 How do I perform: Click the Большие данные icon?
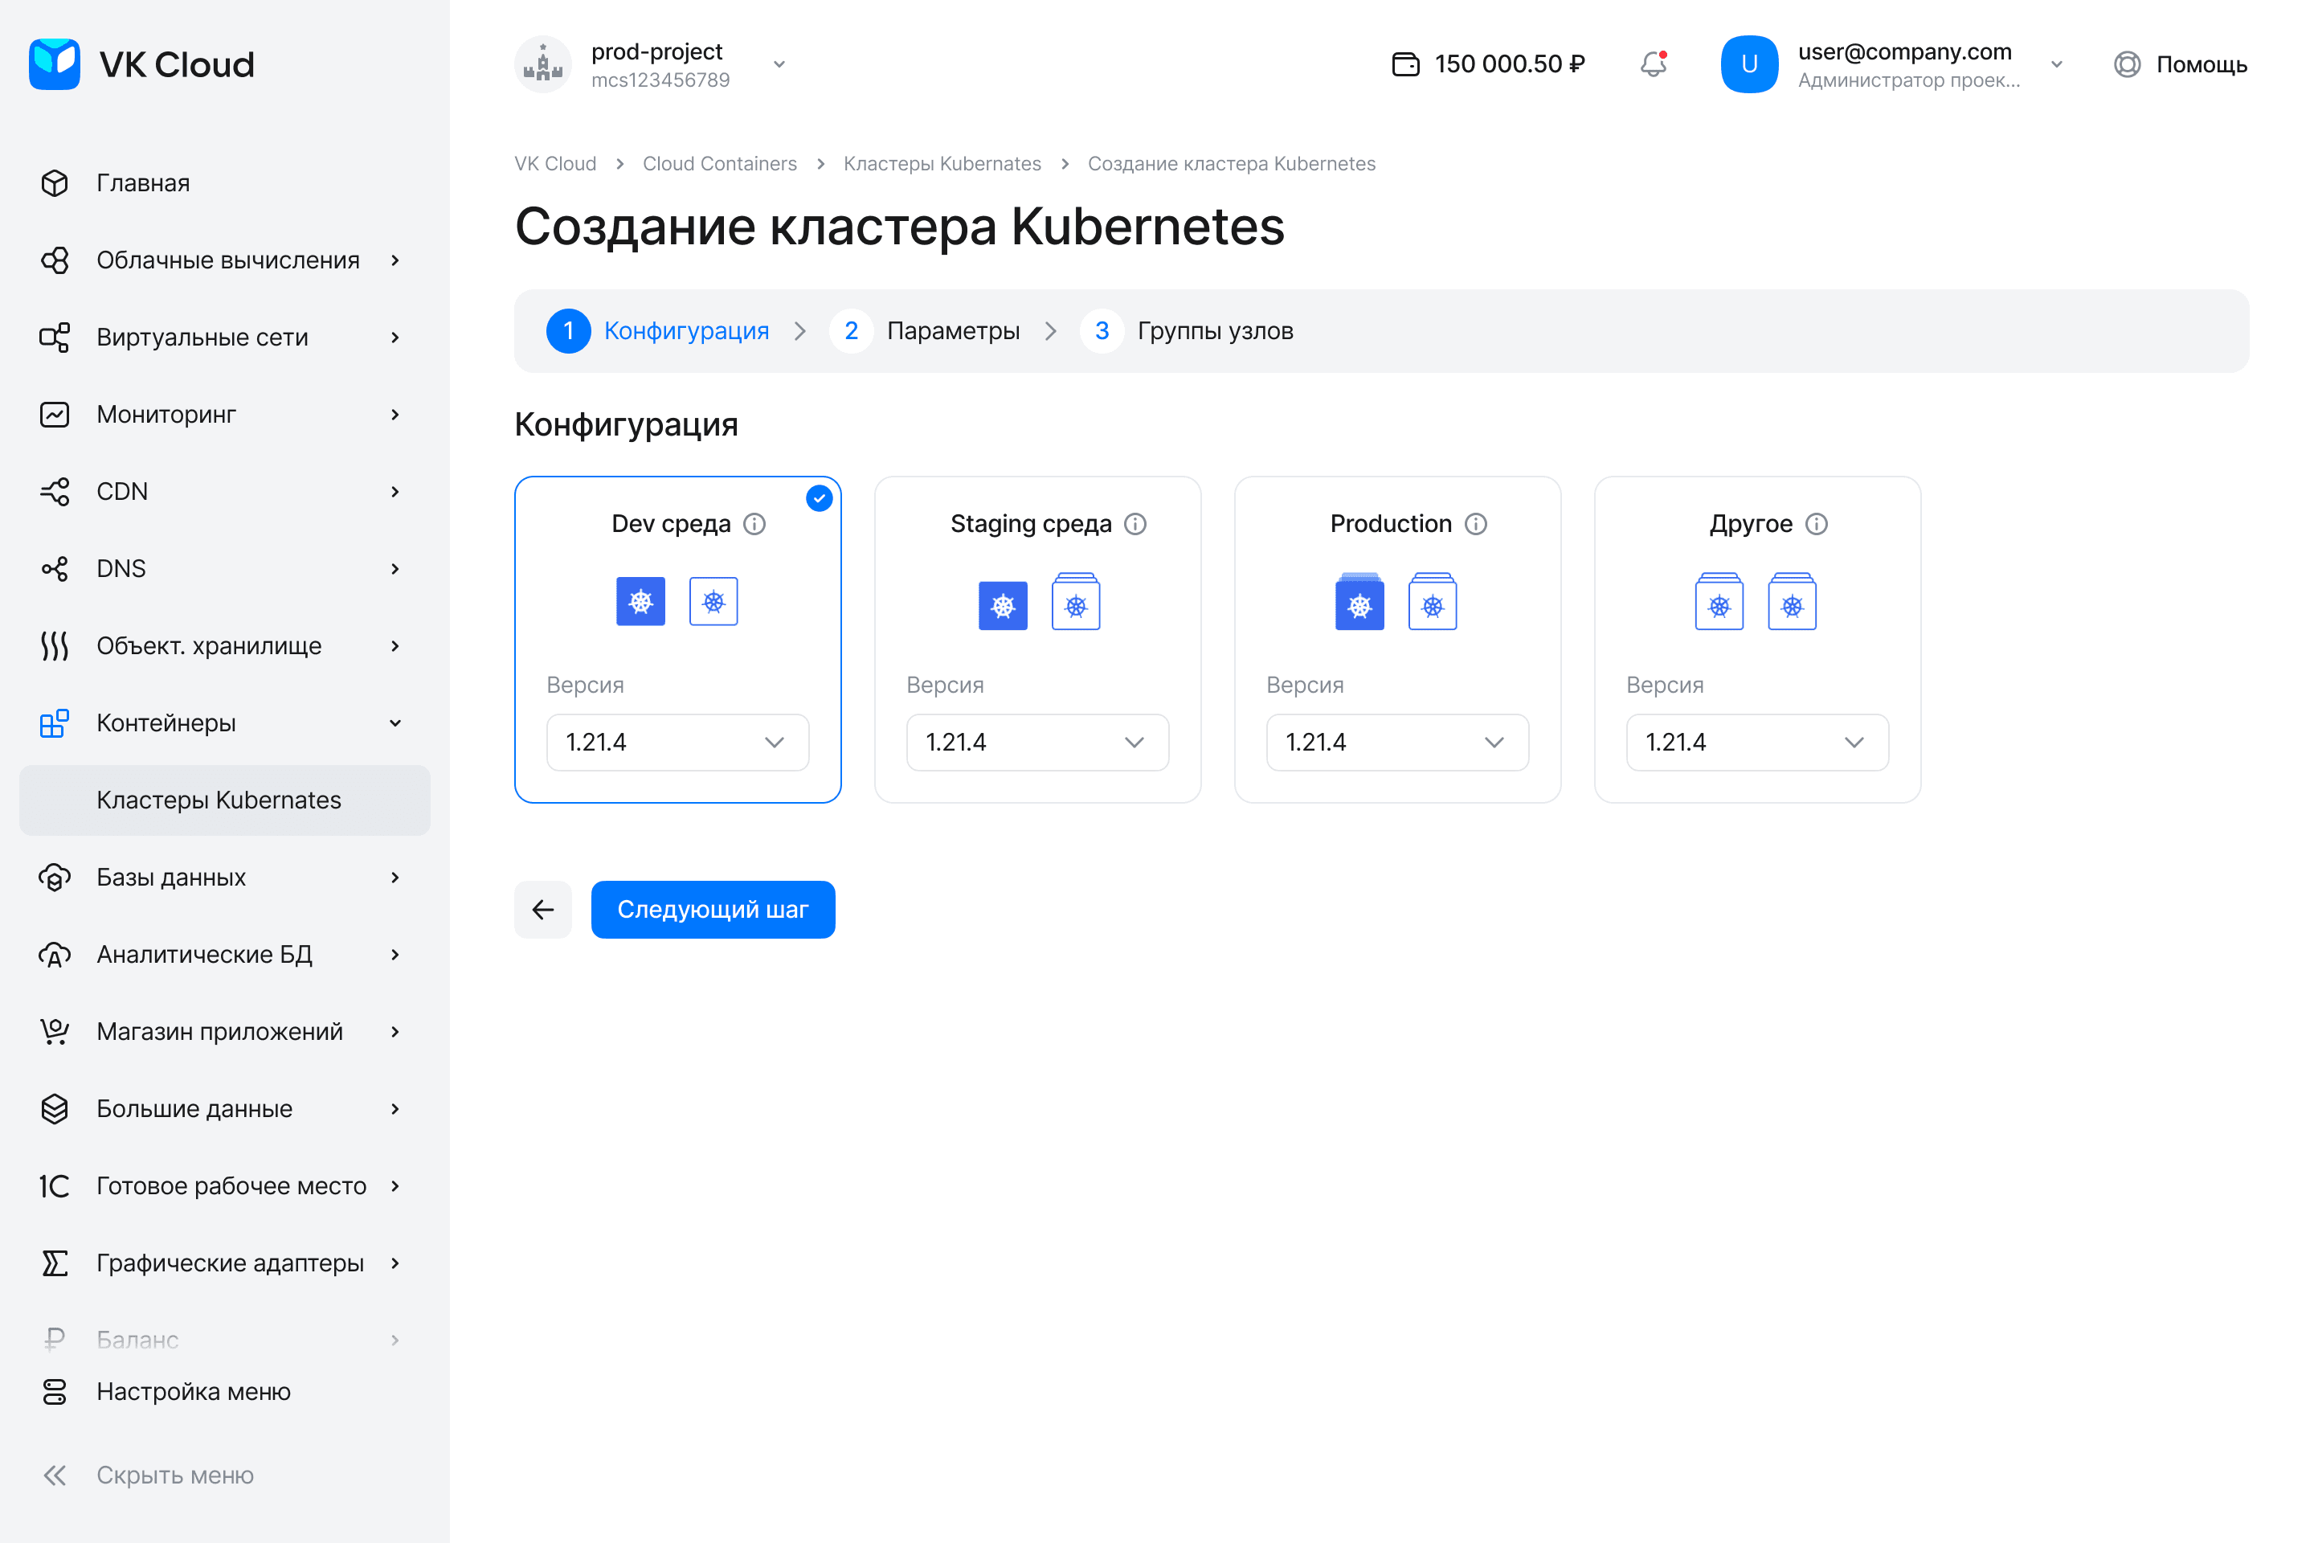click(54, 1109)
